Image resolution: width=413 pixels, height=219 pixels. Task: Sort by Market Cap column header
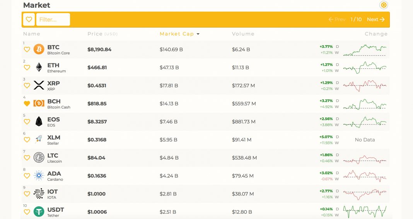coord(177,34)
